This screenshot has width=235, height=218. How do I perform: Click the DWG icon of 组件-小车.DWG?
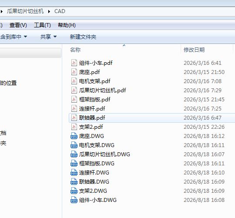(74, 200)
